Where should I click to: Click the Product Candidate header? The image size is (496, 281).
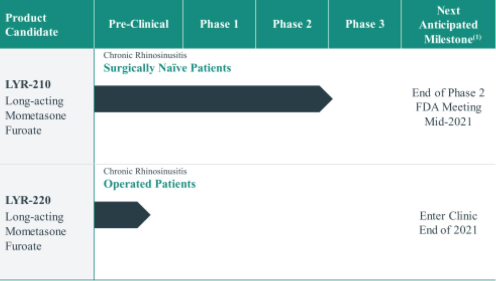pos(32,25)
